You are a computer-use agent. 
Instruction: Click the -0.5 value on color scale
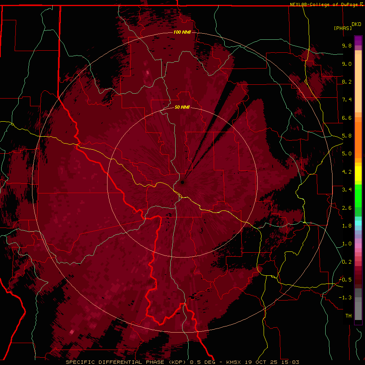(345, 280)
